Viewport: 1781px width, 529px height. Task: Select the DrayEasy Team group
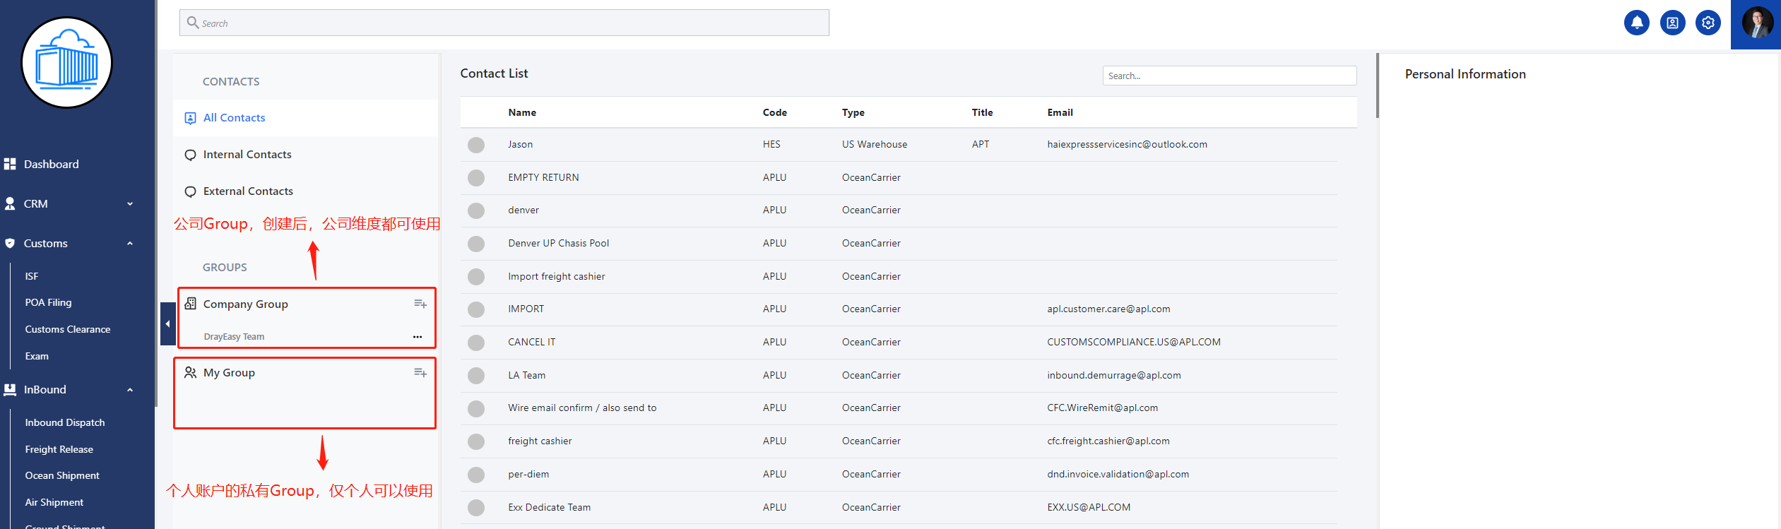pyautogui.click(x=234, y=337)
